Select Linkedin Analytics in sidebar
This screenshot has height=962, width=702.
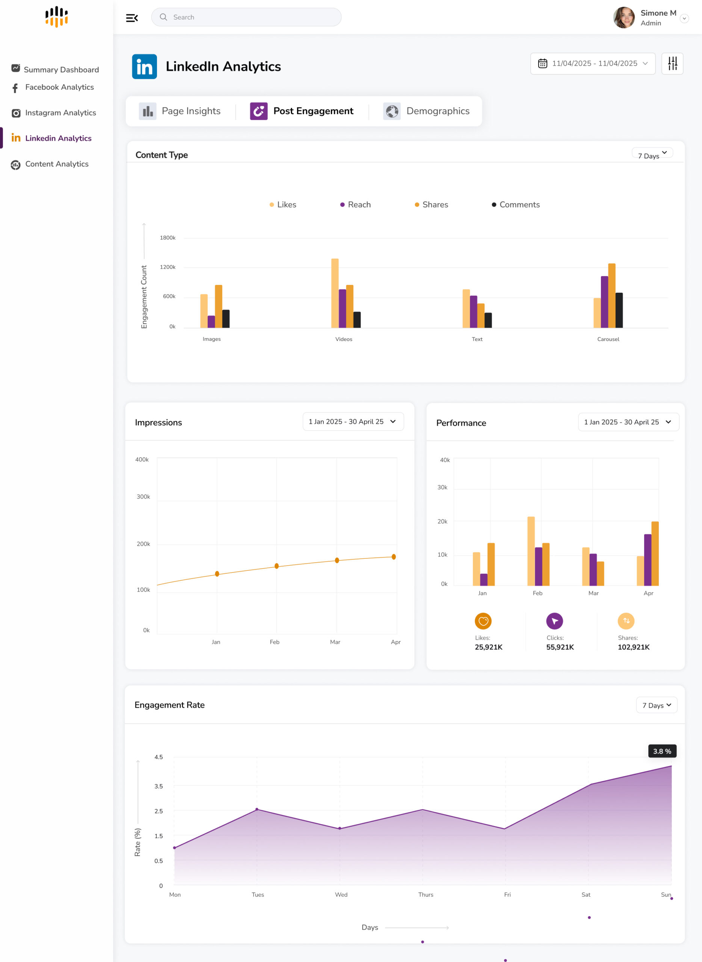pyautogui.click(x=51, y=138)
